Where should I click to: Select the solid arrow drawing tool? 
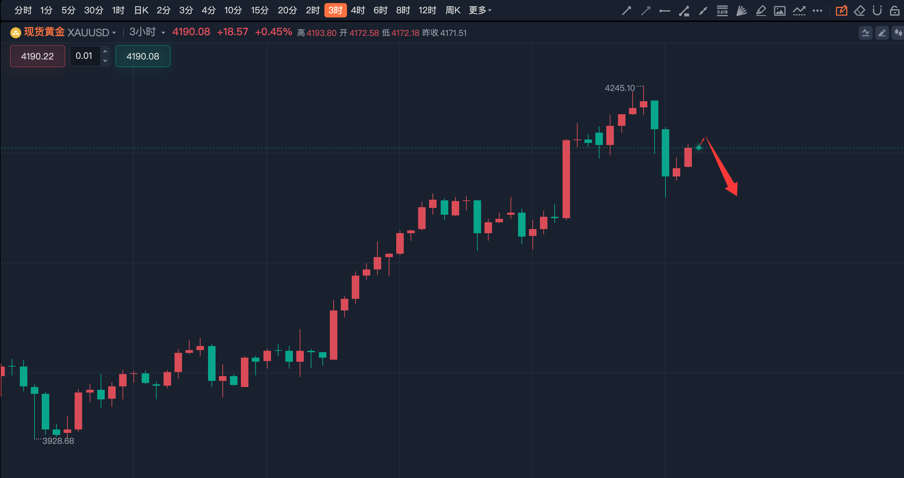click(x=627, y=11)
